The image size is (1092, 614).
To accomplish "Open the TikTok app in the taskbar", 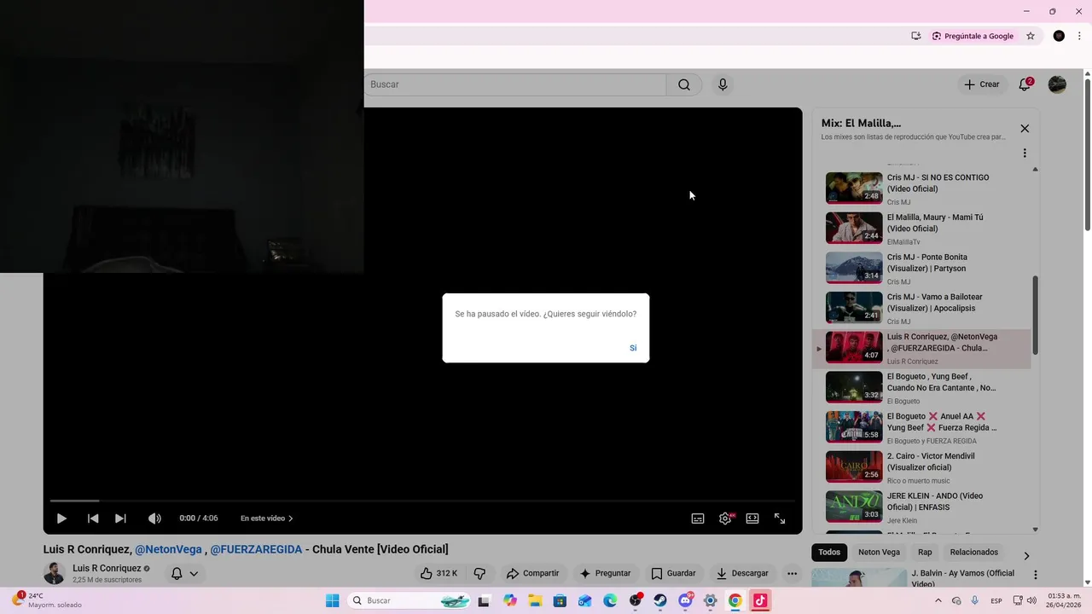I will 760,600.
